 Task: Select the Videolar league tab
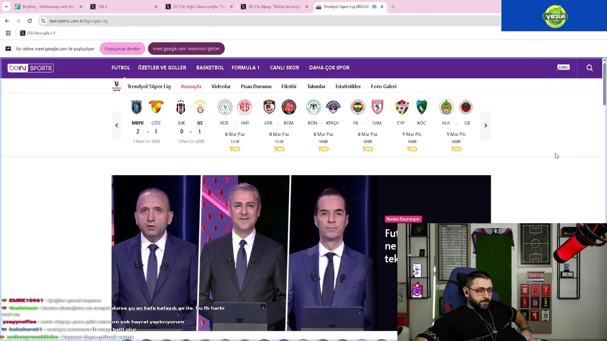click(x=221, y=86)
